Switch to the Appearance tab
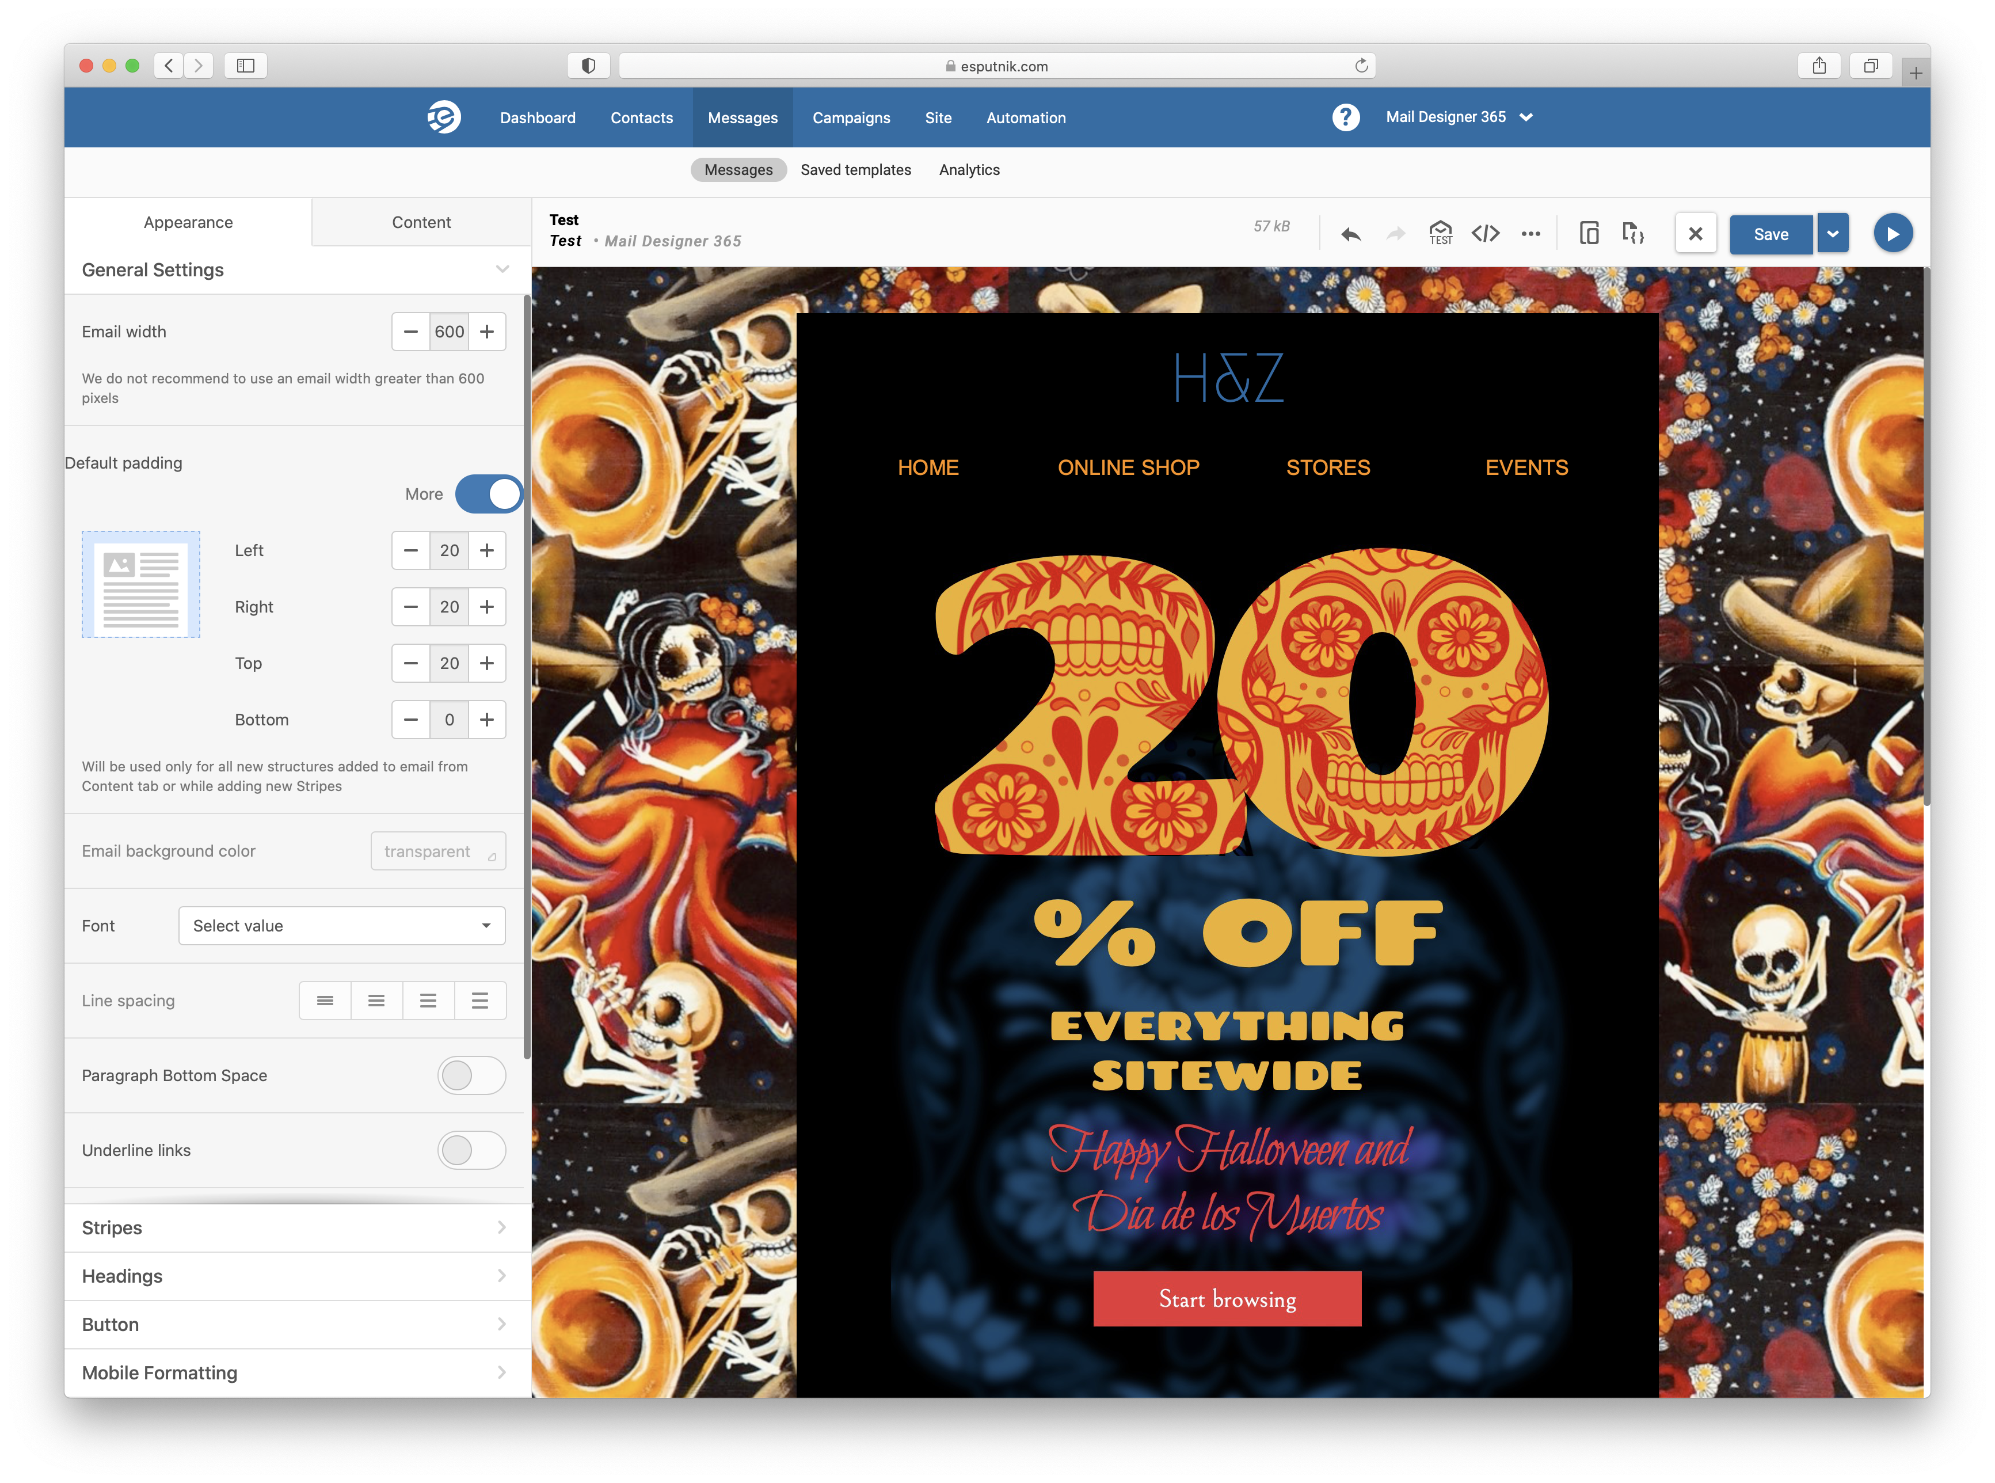 188,223
